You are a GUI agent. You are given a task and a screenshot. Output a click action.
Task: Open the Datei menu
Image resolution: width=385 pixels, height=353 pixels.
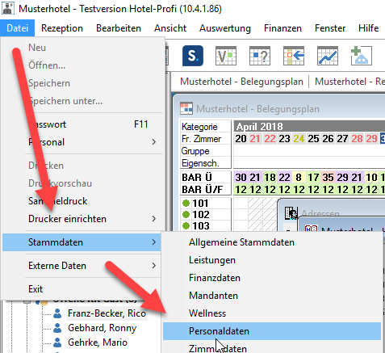point(18,28)
